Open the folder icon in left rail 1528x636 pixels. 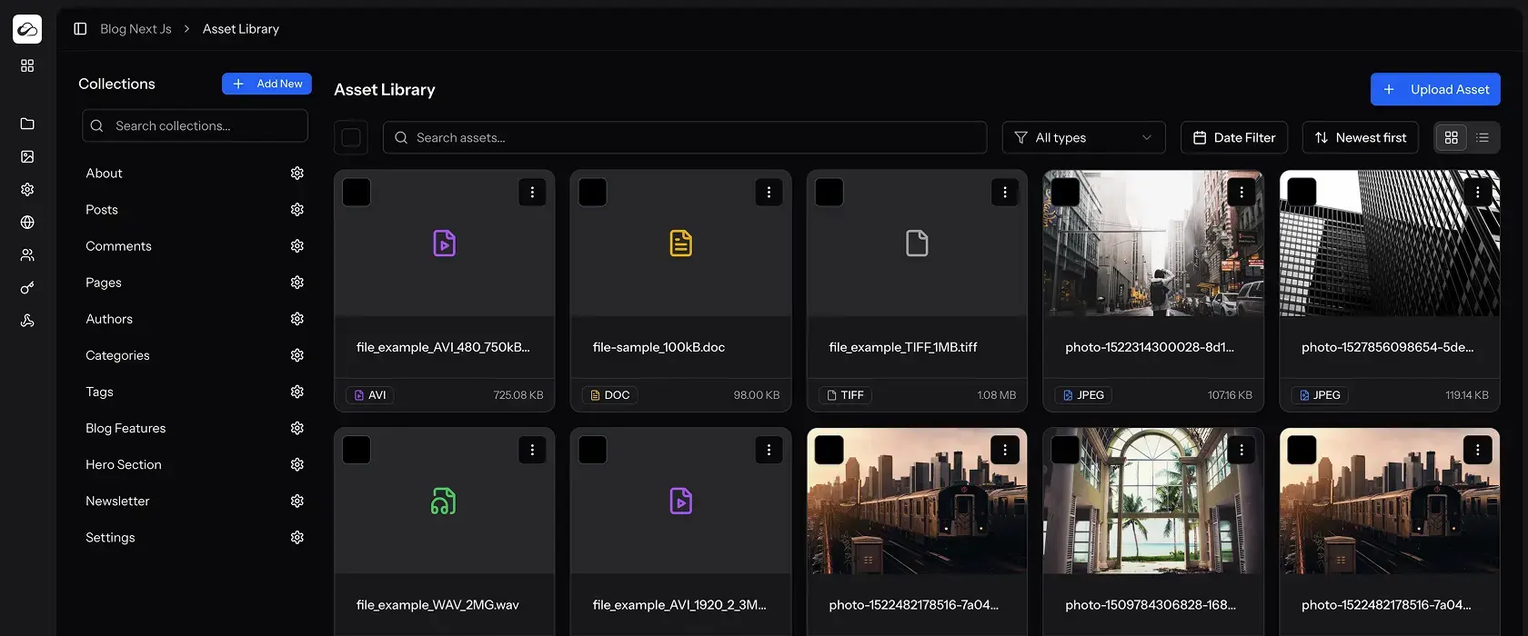click(x=27, y=124)
